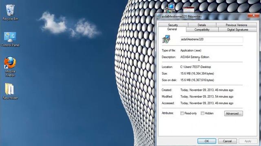Screen dimensions: 261x146
Task: Click the AIDA64 file icon in Properties
Action: 166,39
